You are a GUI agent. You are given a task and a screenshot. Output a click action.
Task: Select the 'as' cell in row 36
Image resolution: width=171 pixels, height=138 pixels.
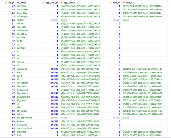(18, 55)
